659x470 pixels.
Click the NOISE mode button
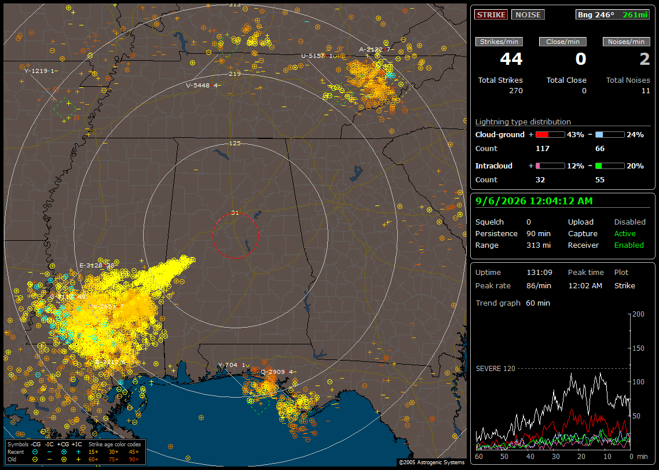click(x=528, y=14)
